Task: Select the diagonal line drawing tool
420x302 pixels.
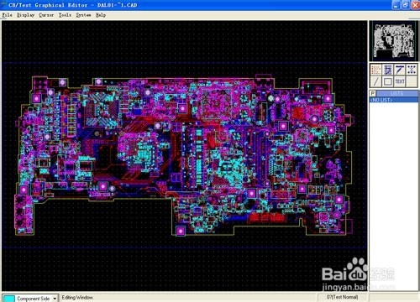Action: [375, 81]
